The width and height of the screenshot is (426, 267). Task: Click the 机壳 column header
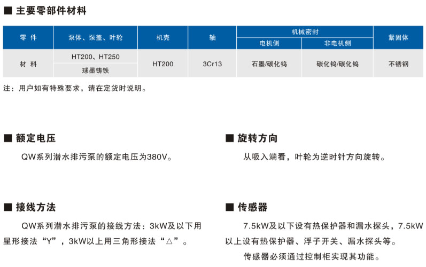click(162, 37)
